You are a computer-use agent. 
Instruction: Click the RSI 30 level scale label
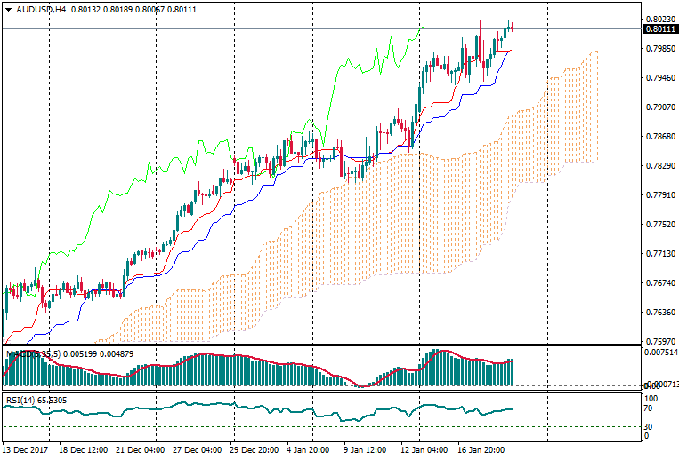point(651,427)
